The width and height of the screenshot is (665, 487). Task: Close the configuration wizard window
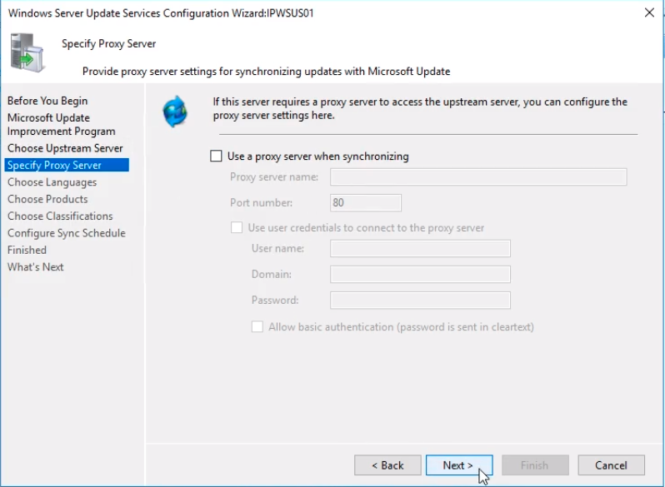tap(648, 12)
